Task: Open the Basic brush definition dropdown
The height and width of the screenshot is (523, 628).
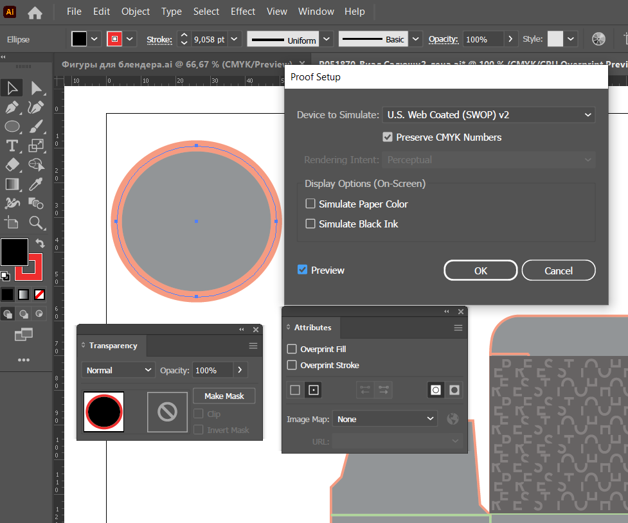Action: pyautogui.click(x=416, y=39)
